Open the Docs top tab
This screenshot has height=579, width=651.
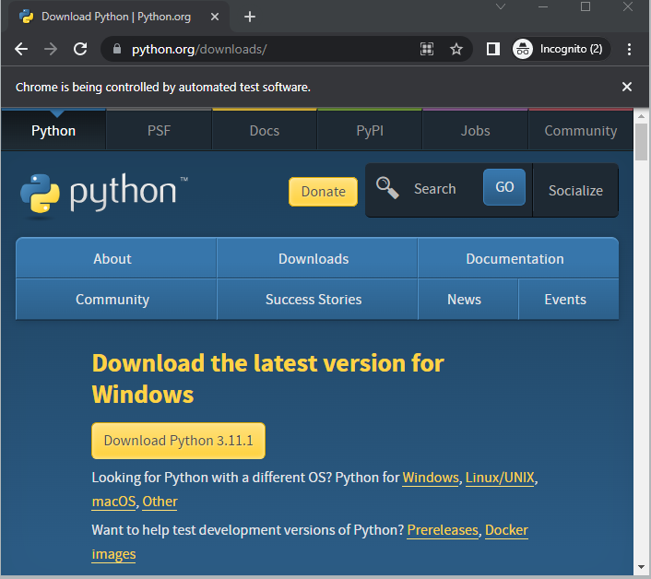tap(265, 131)
